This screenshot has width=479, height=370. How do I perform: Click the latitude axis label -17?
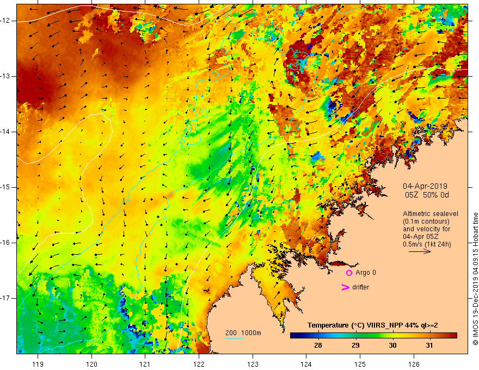5,298
